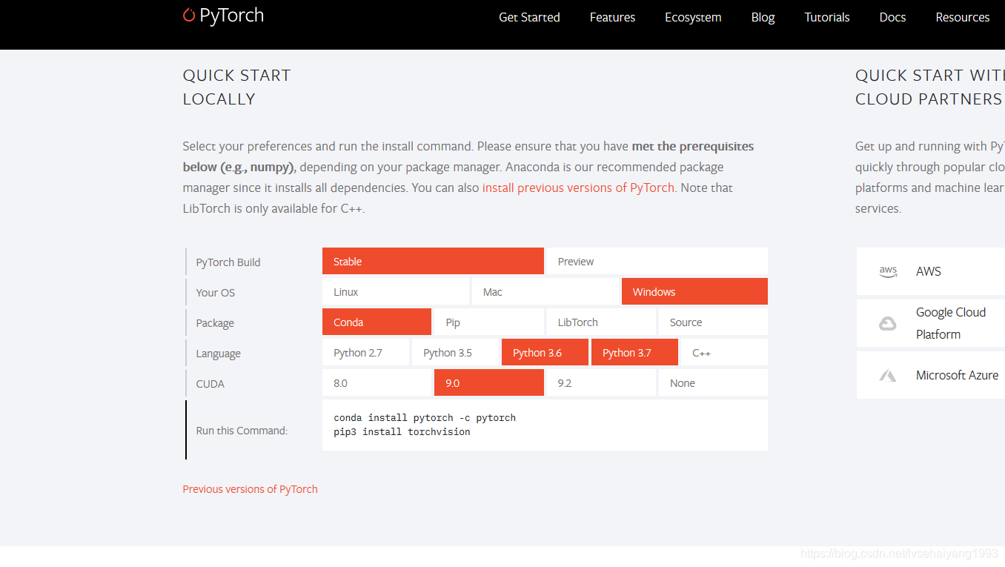Open the Google Cloud Platform card

coord(931,323)
